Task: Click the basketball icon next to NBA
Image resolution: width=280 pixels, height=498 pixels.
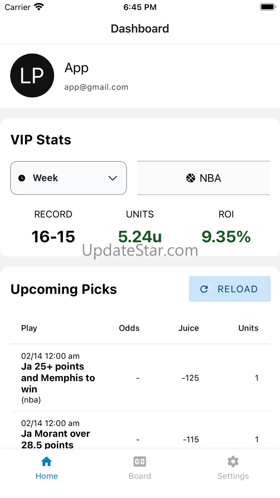Action: (191, 178)
